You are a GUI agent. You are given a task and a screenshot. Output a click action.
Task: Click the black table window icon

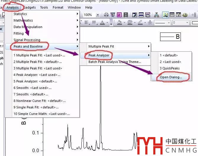(172, 15)
